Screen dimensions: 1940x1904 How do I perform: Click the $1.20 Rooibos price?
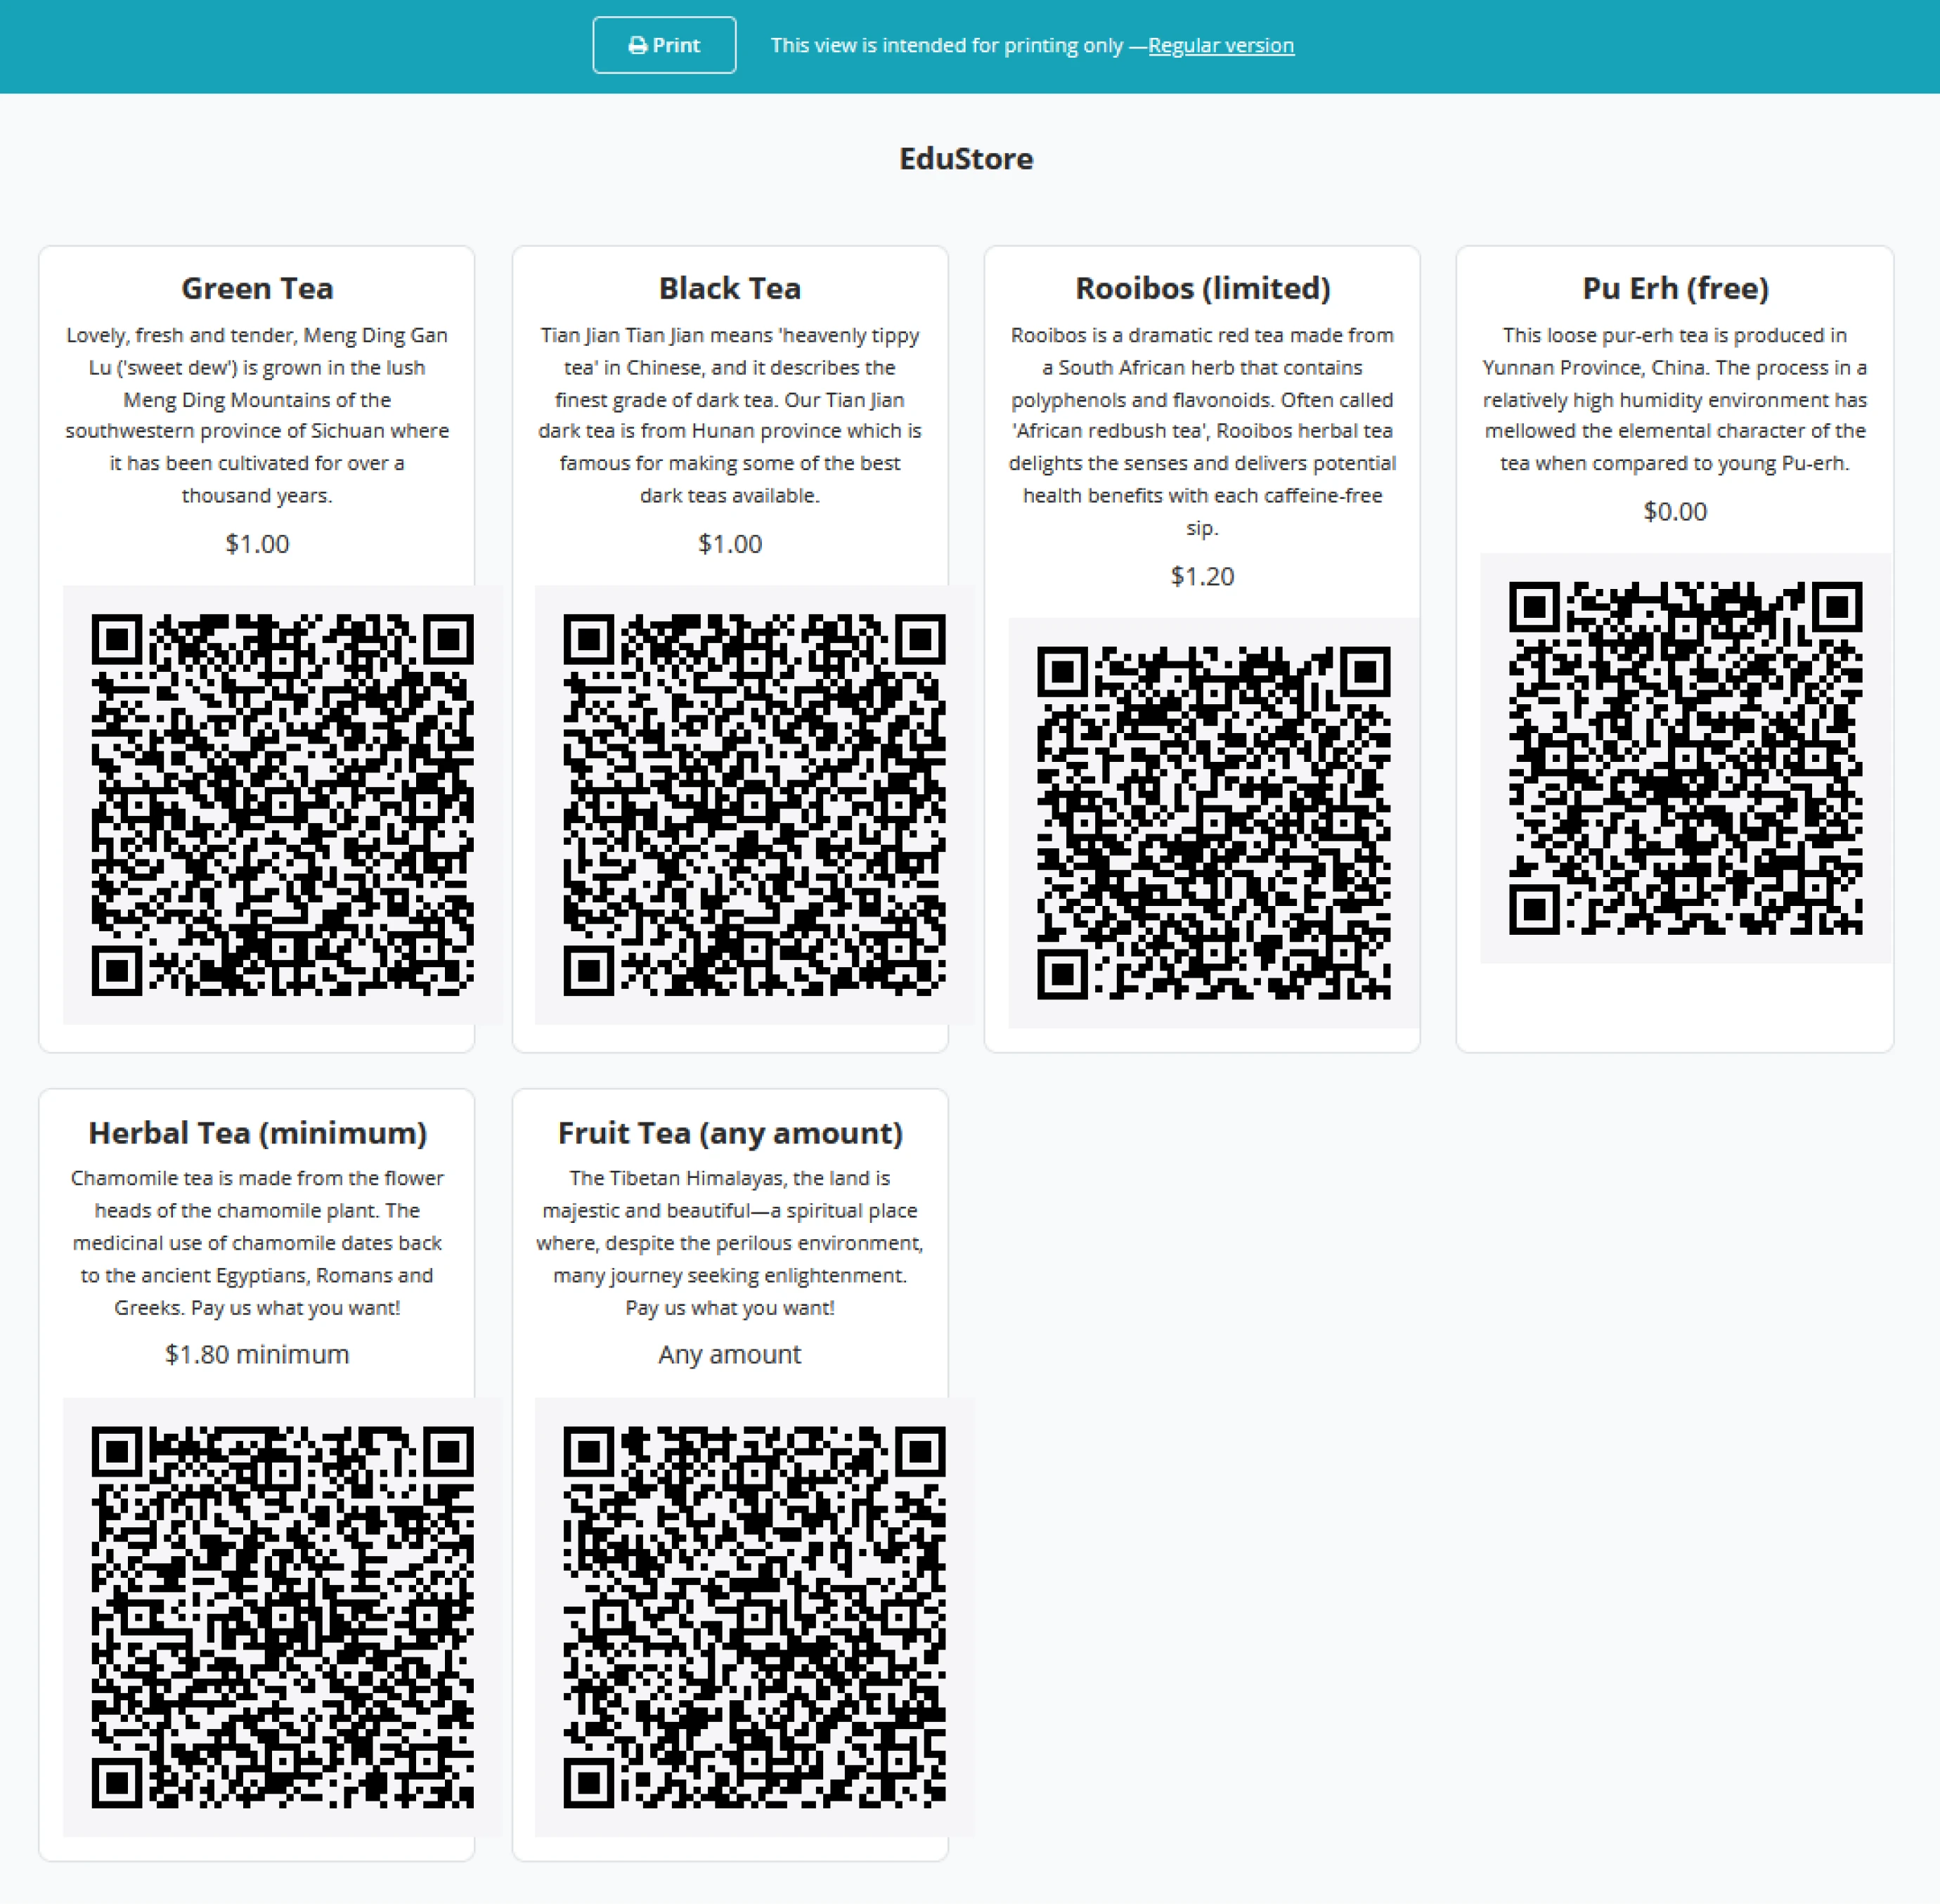[1202, 576]
